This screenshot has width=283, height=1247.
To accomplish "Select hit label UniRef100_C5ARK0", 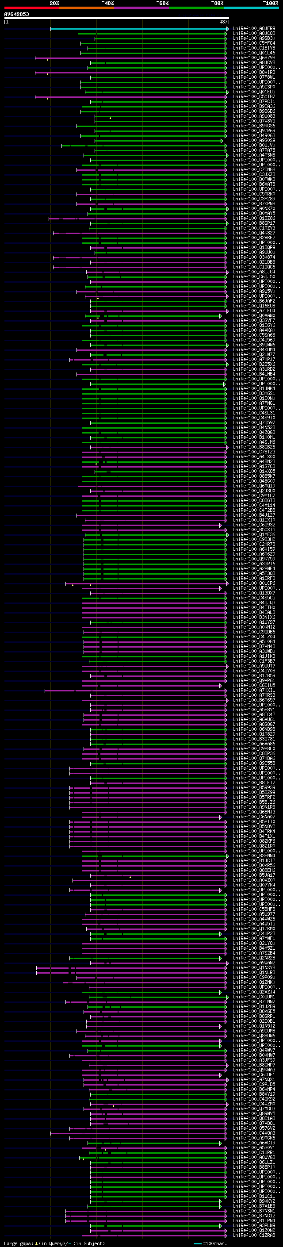I will [254, 194].
